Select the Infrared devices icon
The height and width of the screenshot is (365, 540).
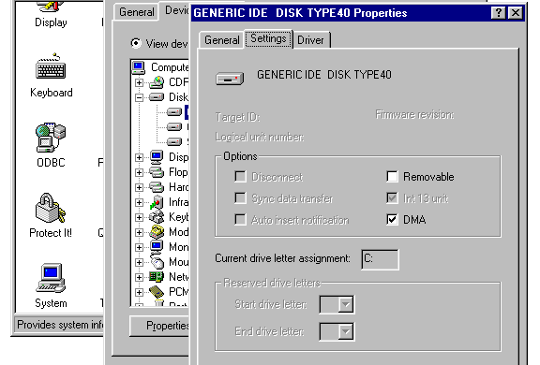pyautogui.click(x=157, y=202)
